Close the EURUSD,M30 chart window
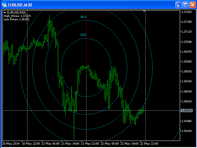 (193, 5)
